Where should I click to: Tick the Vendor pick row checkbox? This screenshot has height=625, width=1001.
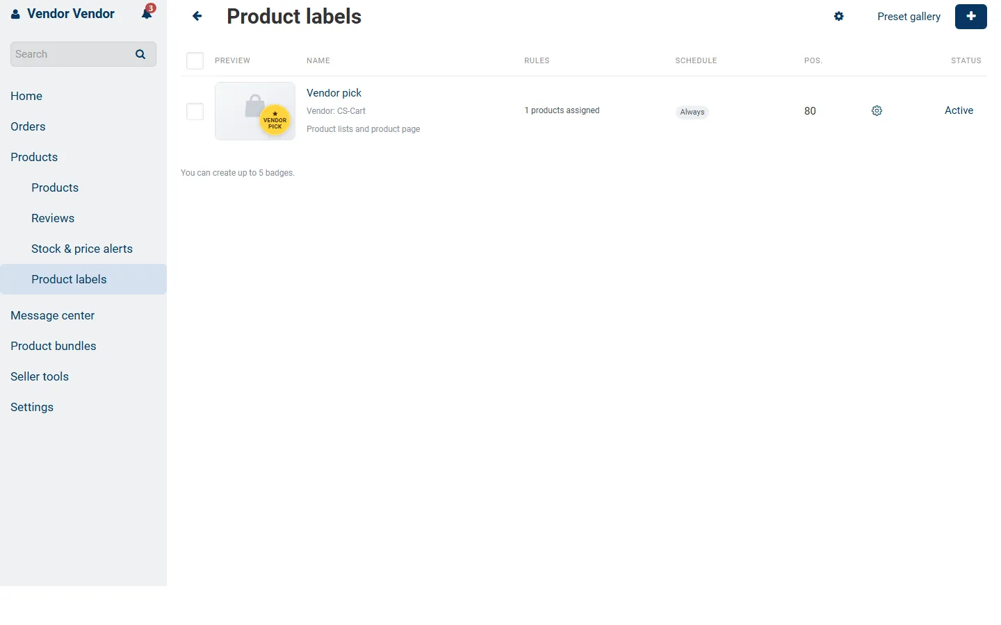[195, 111]
